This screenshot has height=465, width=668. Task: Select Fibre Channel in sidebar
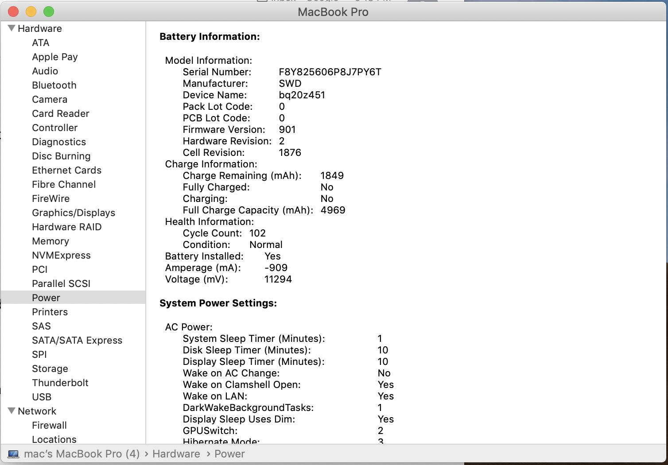[x=64, y=184]
